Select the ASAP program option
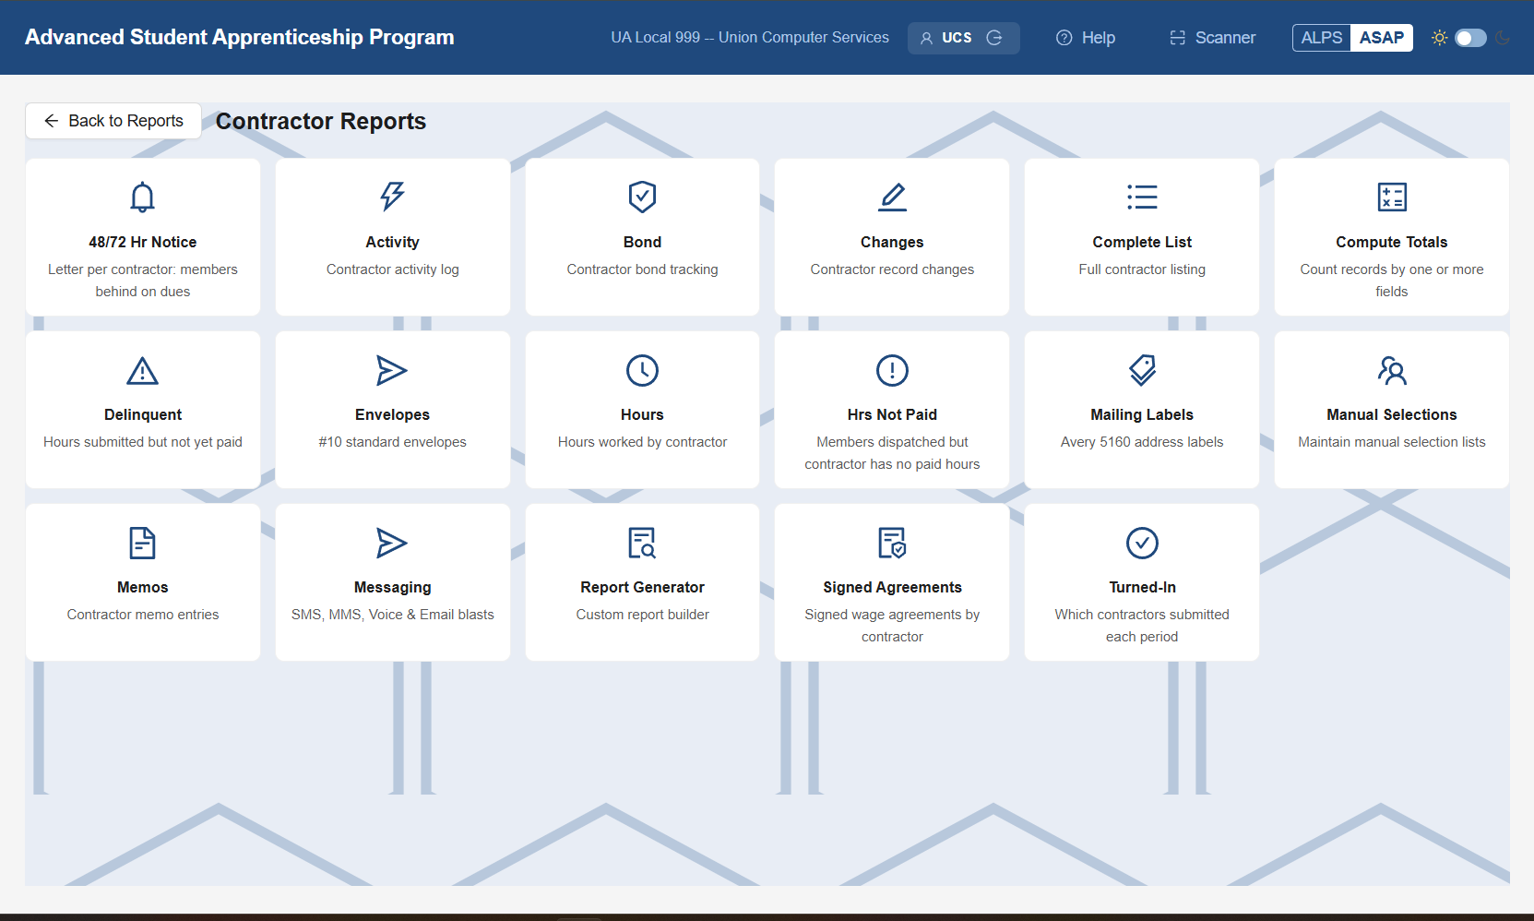1534x921 pixels. [x=1382, y=38]
